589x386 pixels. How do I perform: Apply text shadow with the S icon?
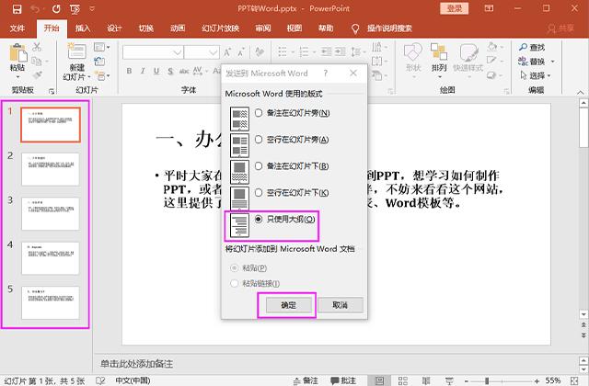(170, 71)
